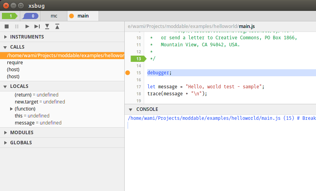Click line number 19 in gutter
Viewport: 316px width, 191px height.
(x=139, y=101)
